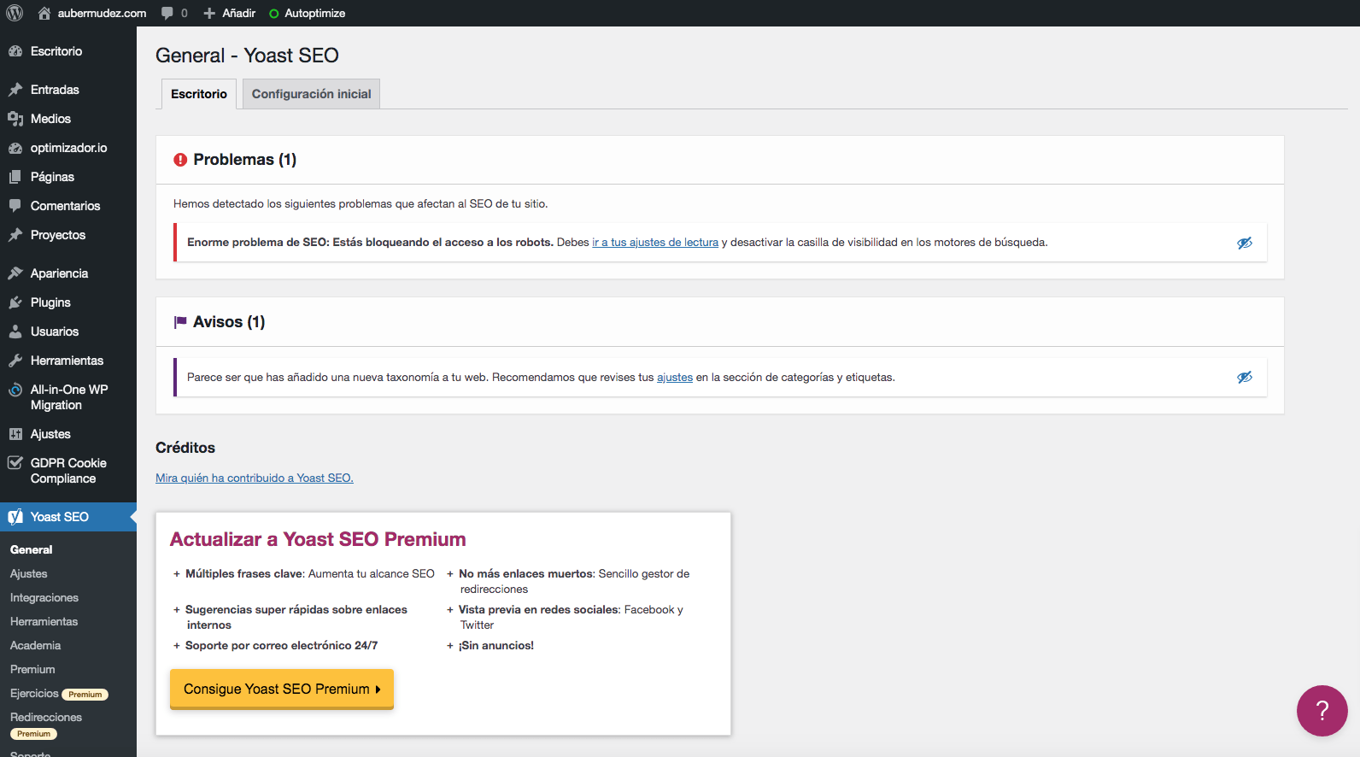Select General under Yoast SEO
This screenshot has width=1360, height=757.
click(x=32, y=550)
